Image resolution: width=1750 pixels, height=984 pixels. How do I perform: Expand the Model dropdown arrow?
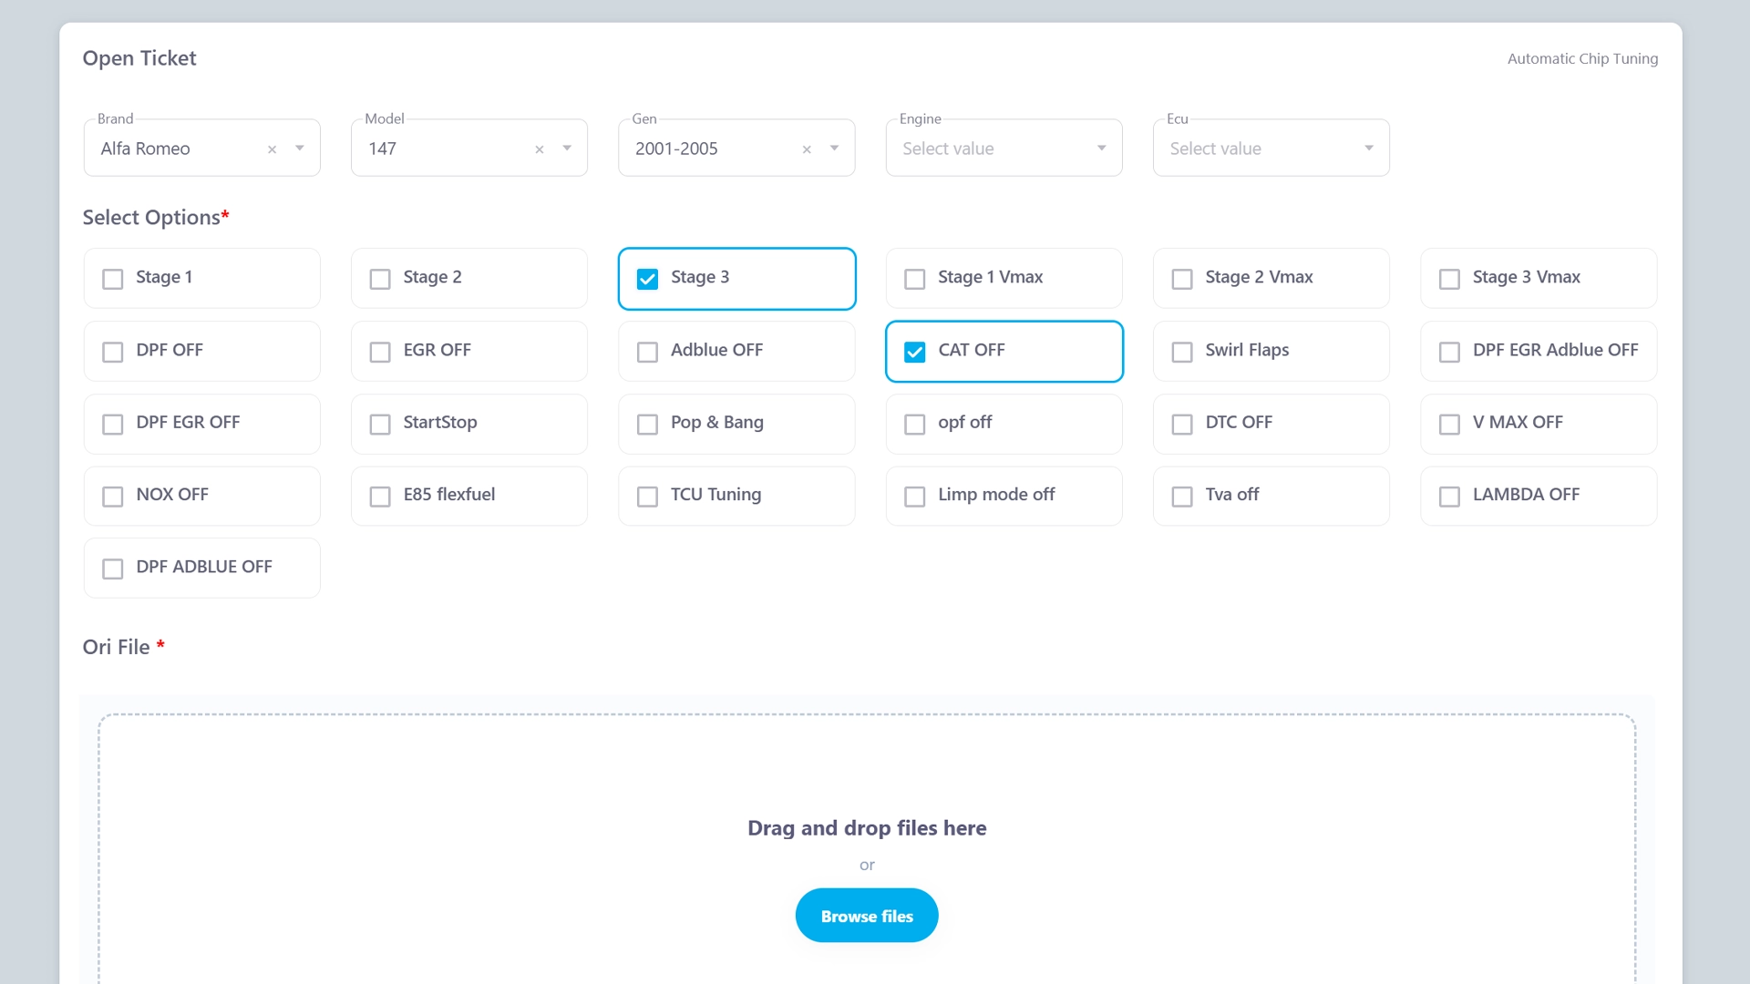point(567,149)
